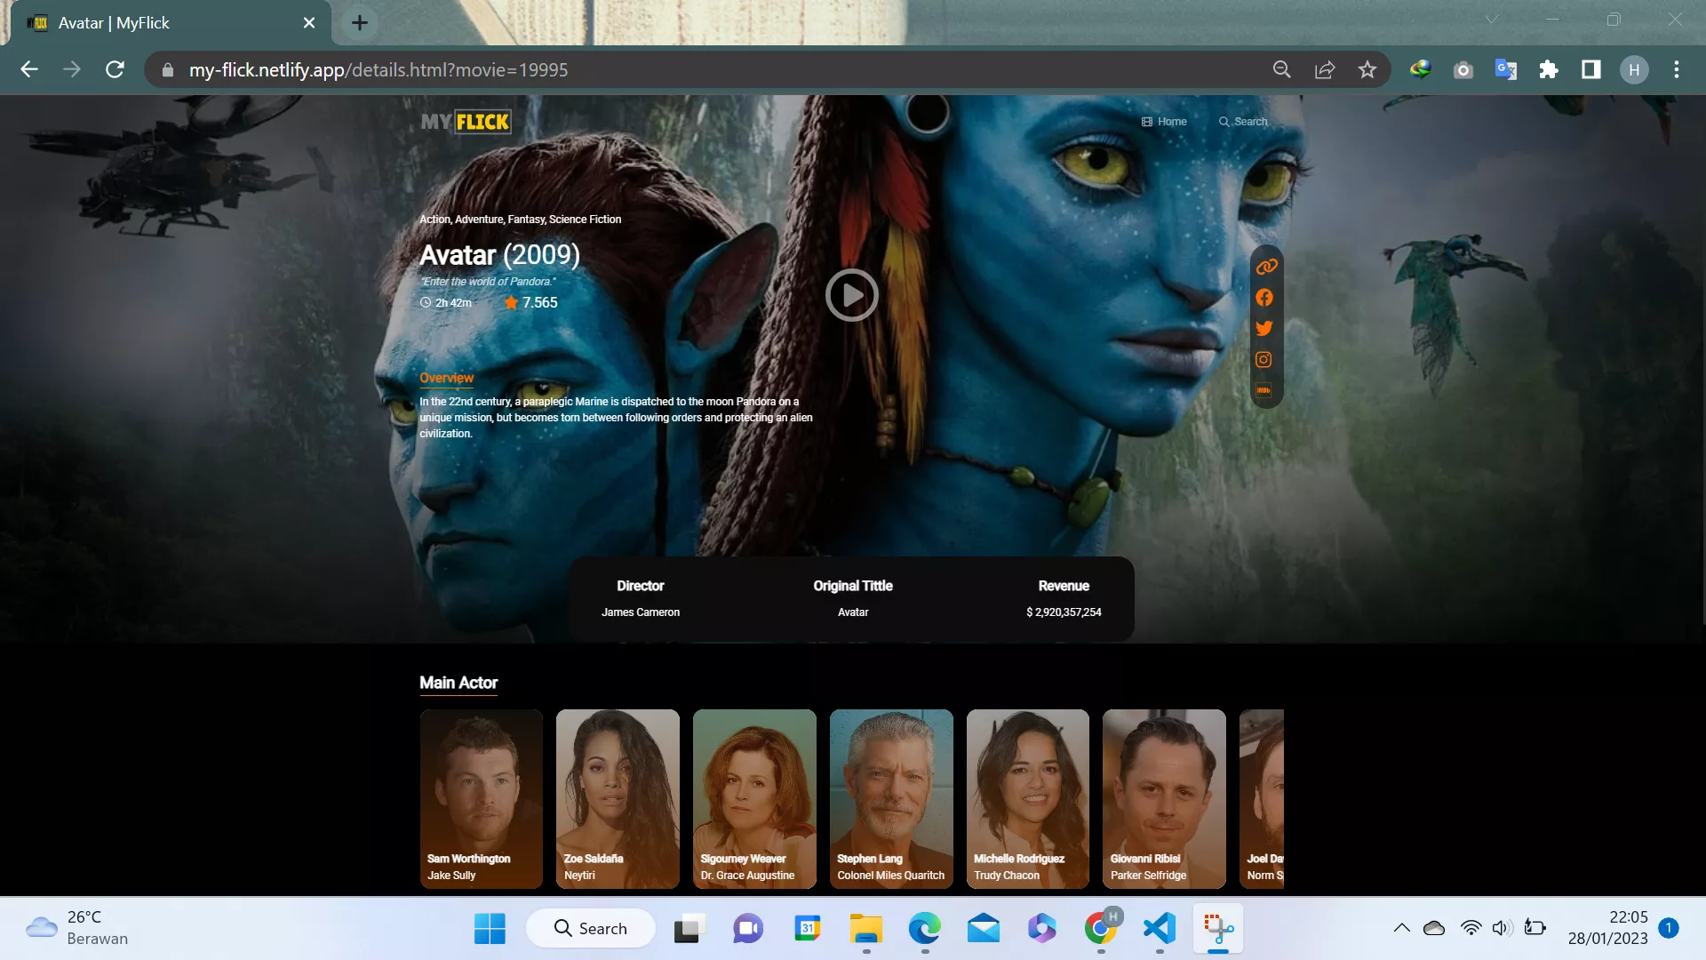Open the profile H avatar menu

click(x=1634, y=69)
